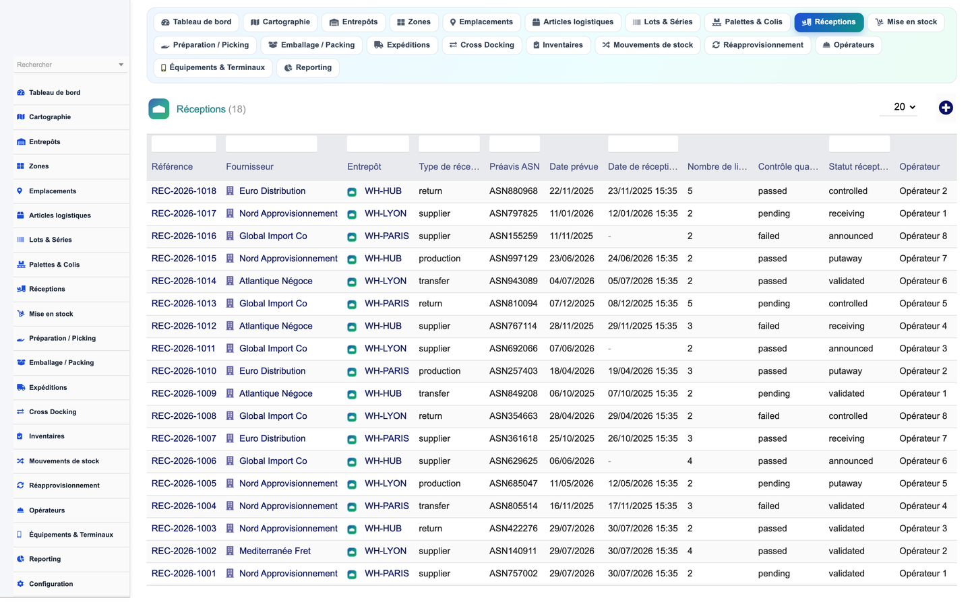
Task: Click the blue plus add reception icon
Action: tap(945, 108)
